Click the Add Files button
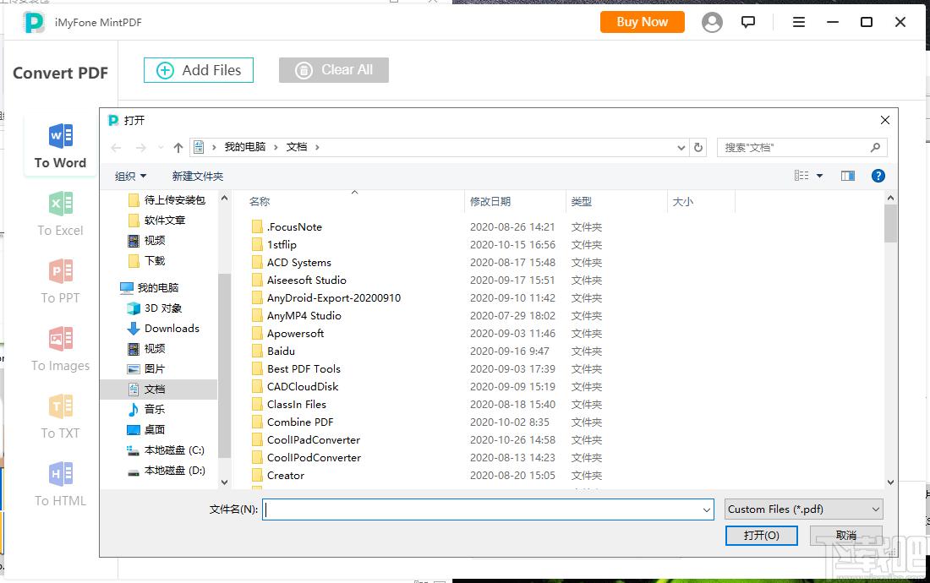This screenshot has width=930, height=583. pos(199,70)
